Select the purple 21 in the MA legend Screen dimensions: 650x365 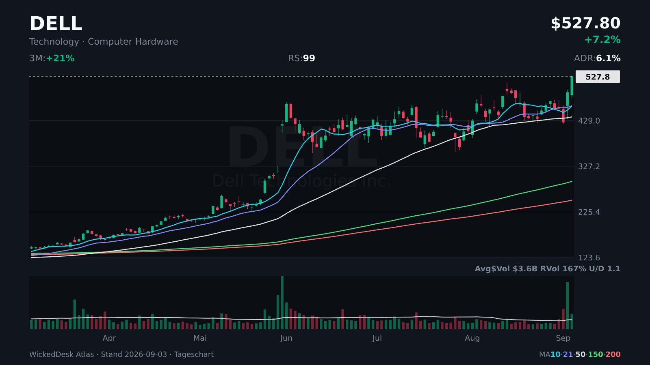[x=568, y=354]
